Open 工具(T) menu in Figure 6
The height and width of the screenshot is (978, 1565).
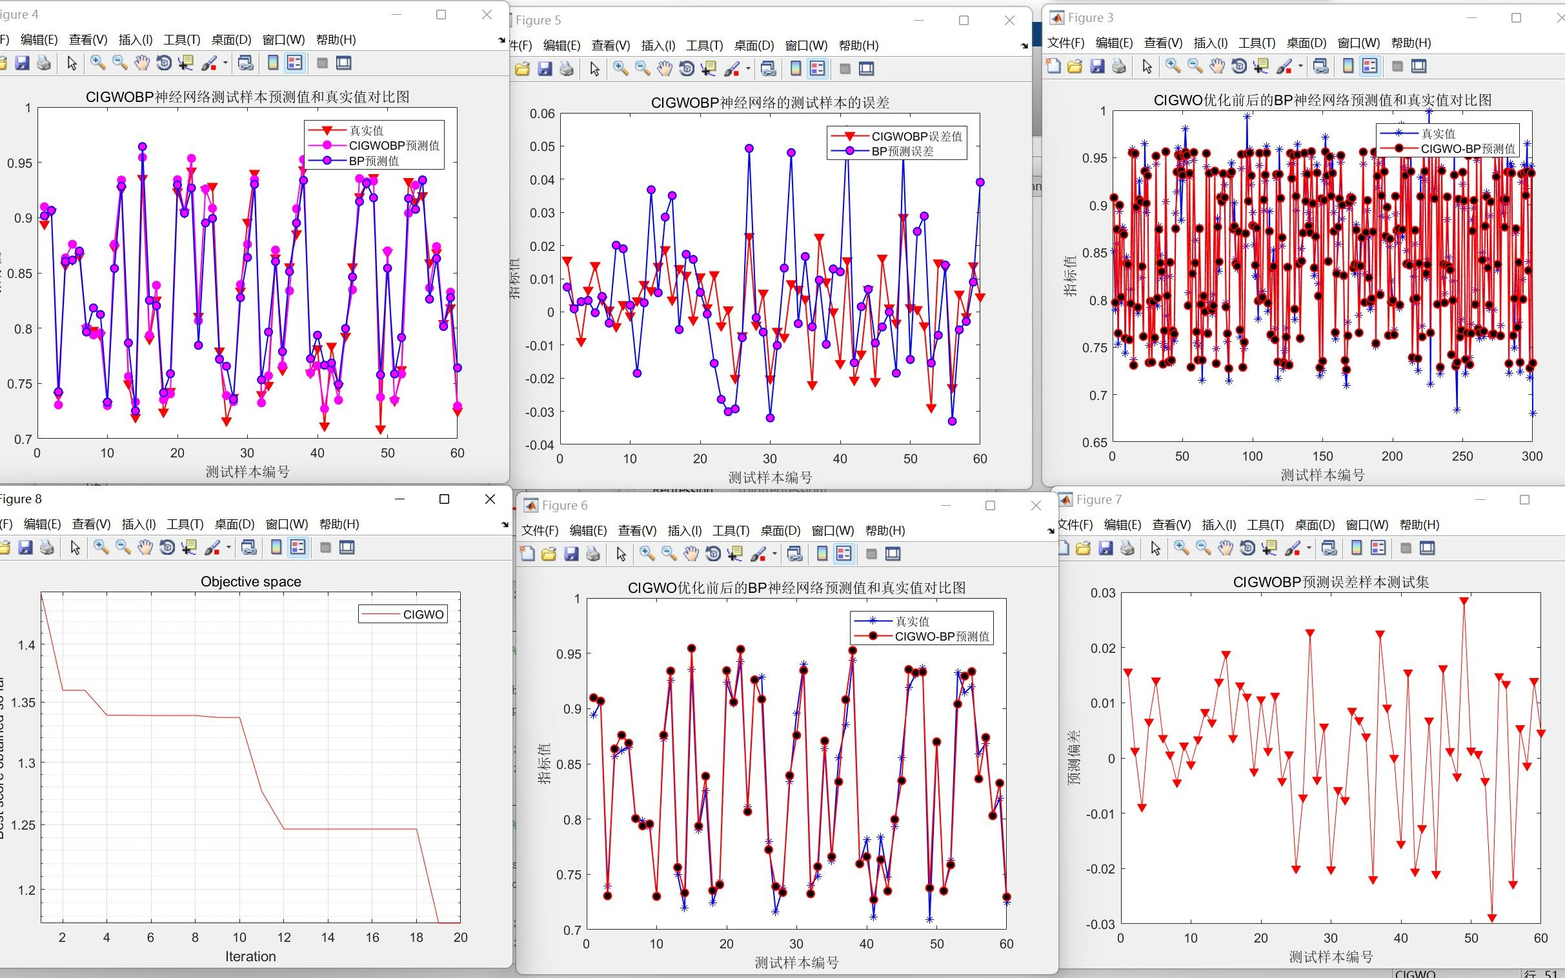point(731,530)
